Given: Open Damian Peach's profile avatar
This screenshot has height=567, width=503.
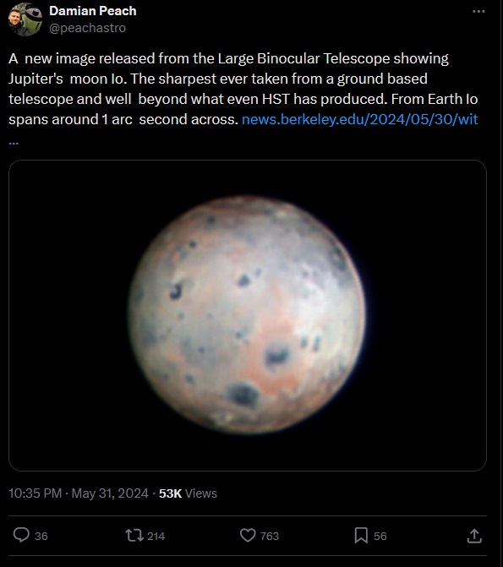Looking at the screenshot, I should pos(25,19).
